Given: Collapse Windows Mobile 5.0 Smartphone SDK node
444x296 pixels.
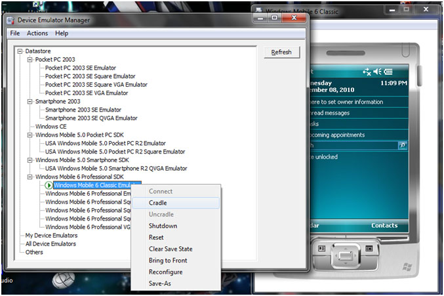Looking at the screenshot, I should pos(30,160).
